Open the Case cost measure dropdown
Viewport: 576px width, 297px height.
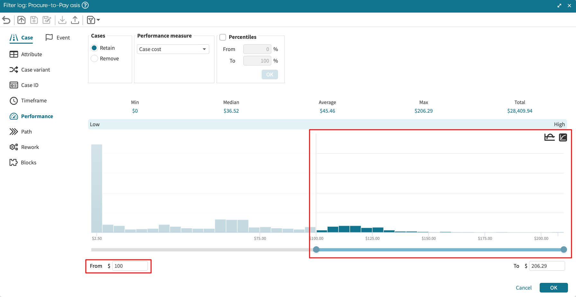coord(173,49)
